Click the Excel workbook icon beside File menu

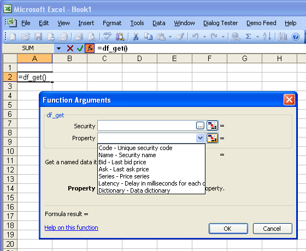click(x=11, y=22)
